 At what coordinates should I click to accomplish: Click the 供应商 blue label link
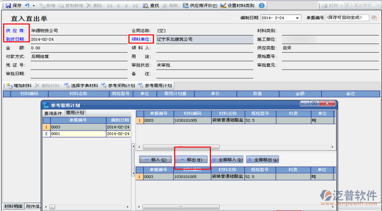[x=15, y=30]
